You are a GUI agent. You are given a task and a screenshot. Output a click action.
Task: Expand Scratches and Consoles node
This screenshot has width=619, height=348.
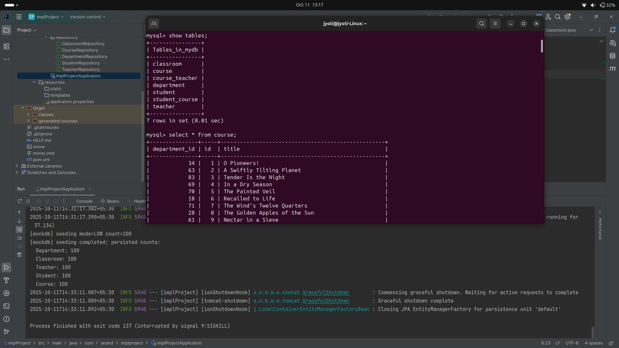pos(17,173)
